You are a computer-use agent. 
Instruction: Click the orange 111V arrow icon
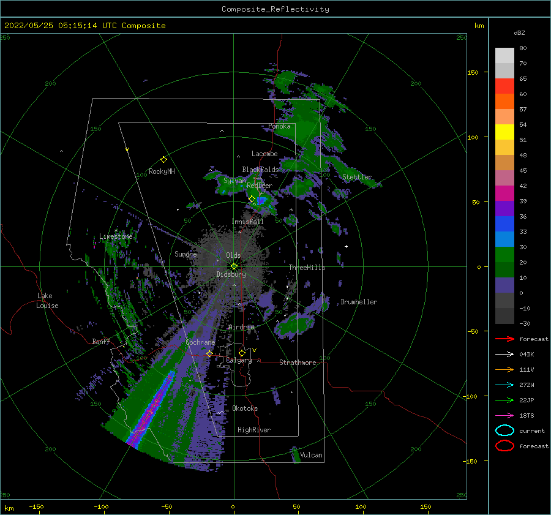point(504,369)
